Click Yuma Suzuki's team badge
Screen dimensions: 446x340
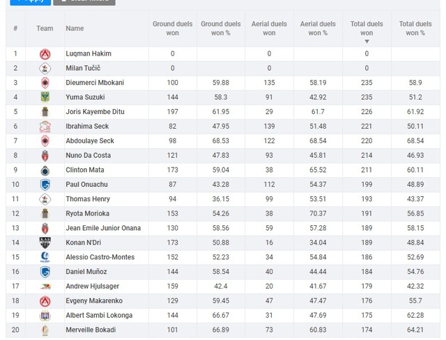pos(45,97)
